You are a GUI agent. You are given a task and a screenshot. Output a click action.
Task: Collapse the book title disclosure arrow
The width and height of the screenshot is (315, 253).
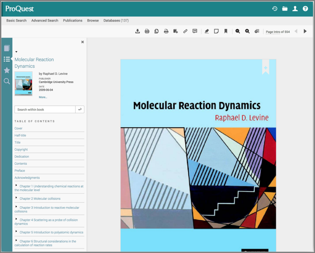(x=16, y=51)
